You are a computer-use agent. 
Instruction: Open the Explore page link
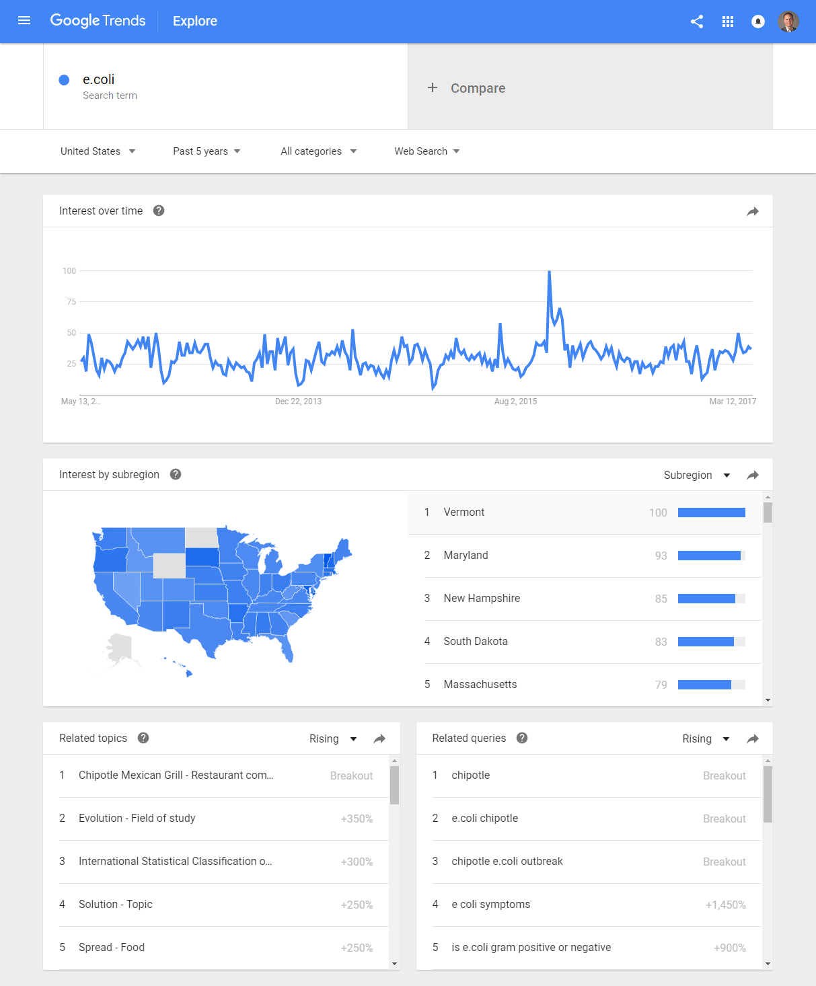click(195, 21)
